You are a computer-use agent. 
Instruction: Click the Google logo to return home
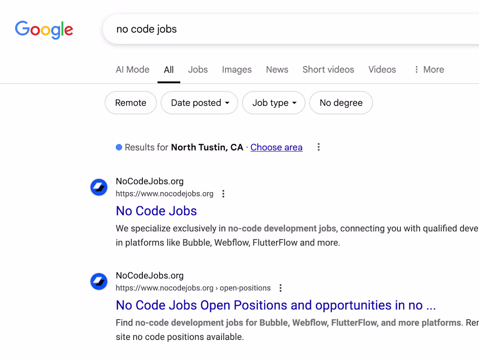(x=44, y=29)
